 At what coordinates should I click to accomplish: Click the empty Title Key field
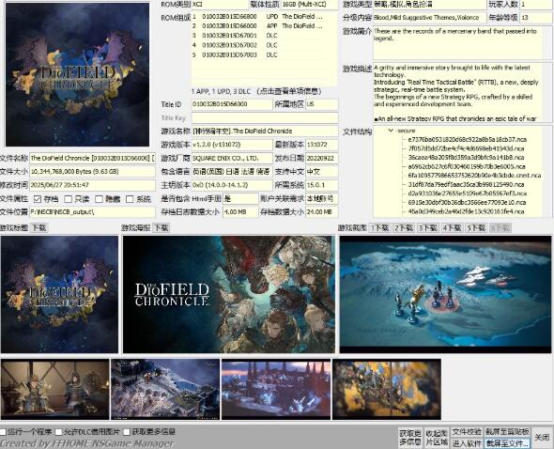265,117
